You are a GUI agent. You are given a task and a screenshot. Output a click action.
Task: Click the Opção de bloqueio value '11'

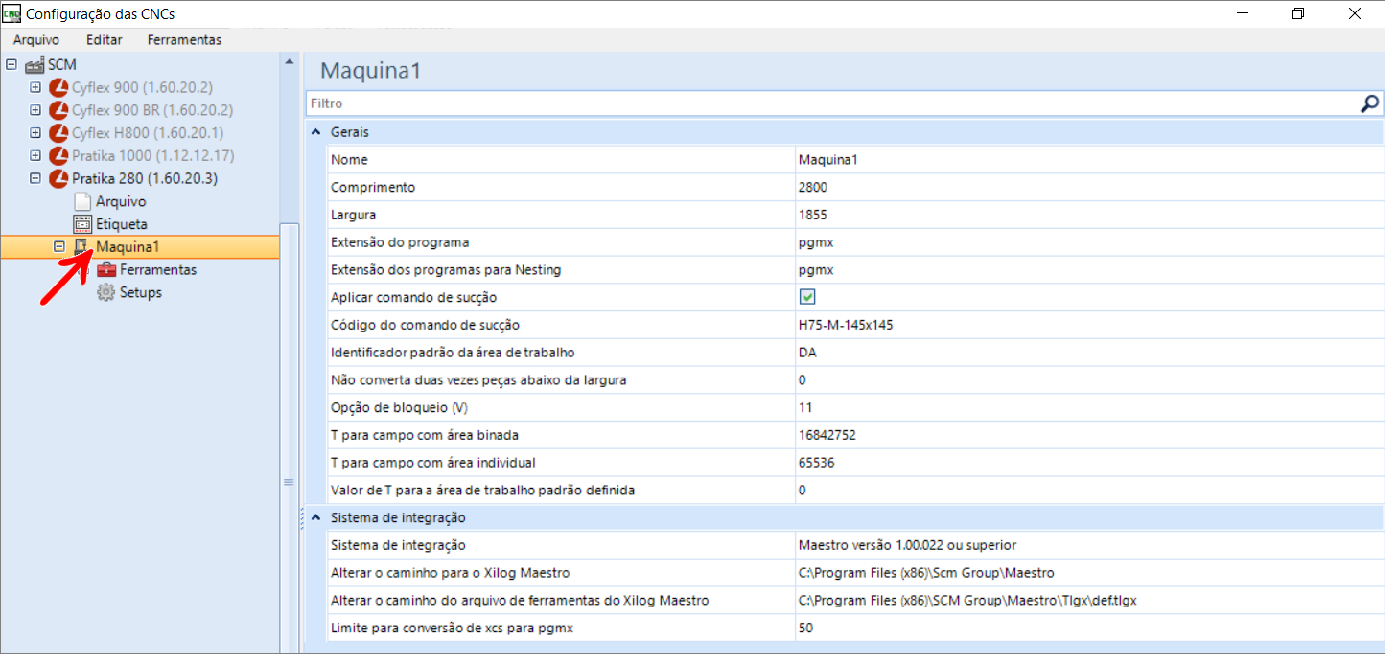click(805, 407)
